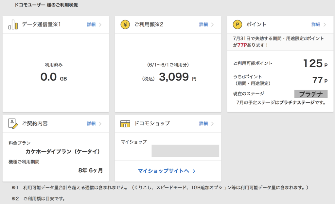The height and width of the screenshot is (204, 335).
Task: Click the 現在のステージ label
Action: (x=249, y=94)
